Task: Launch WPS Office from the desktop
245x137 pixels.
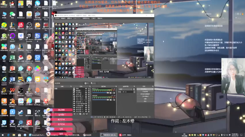Action: tap(12, 91)
